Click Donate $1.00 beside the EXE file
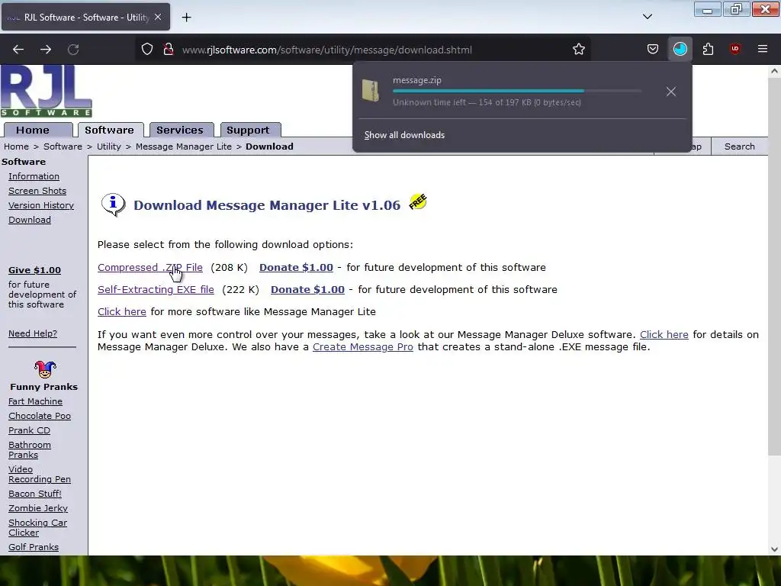 point(307,289)
